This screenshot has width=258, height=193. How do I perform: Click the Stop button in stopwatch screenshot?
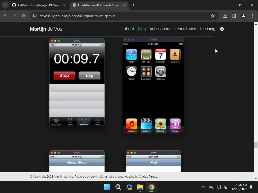tap(64, 75)
